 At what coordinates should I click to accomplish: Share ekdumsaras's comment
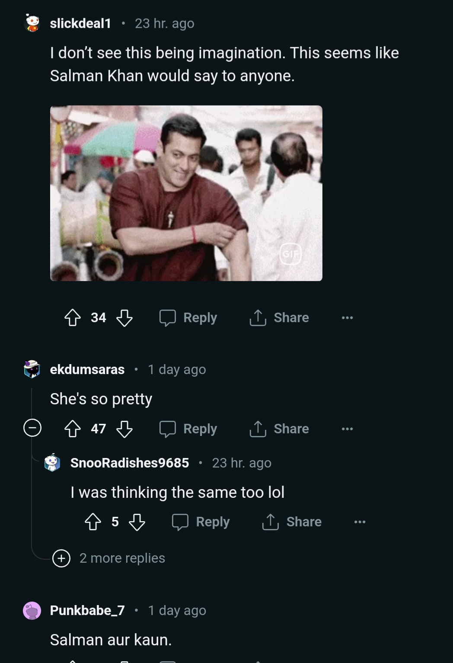click(x=279, y=429)
